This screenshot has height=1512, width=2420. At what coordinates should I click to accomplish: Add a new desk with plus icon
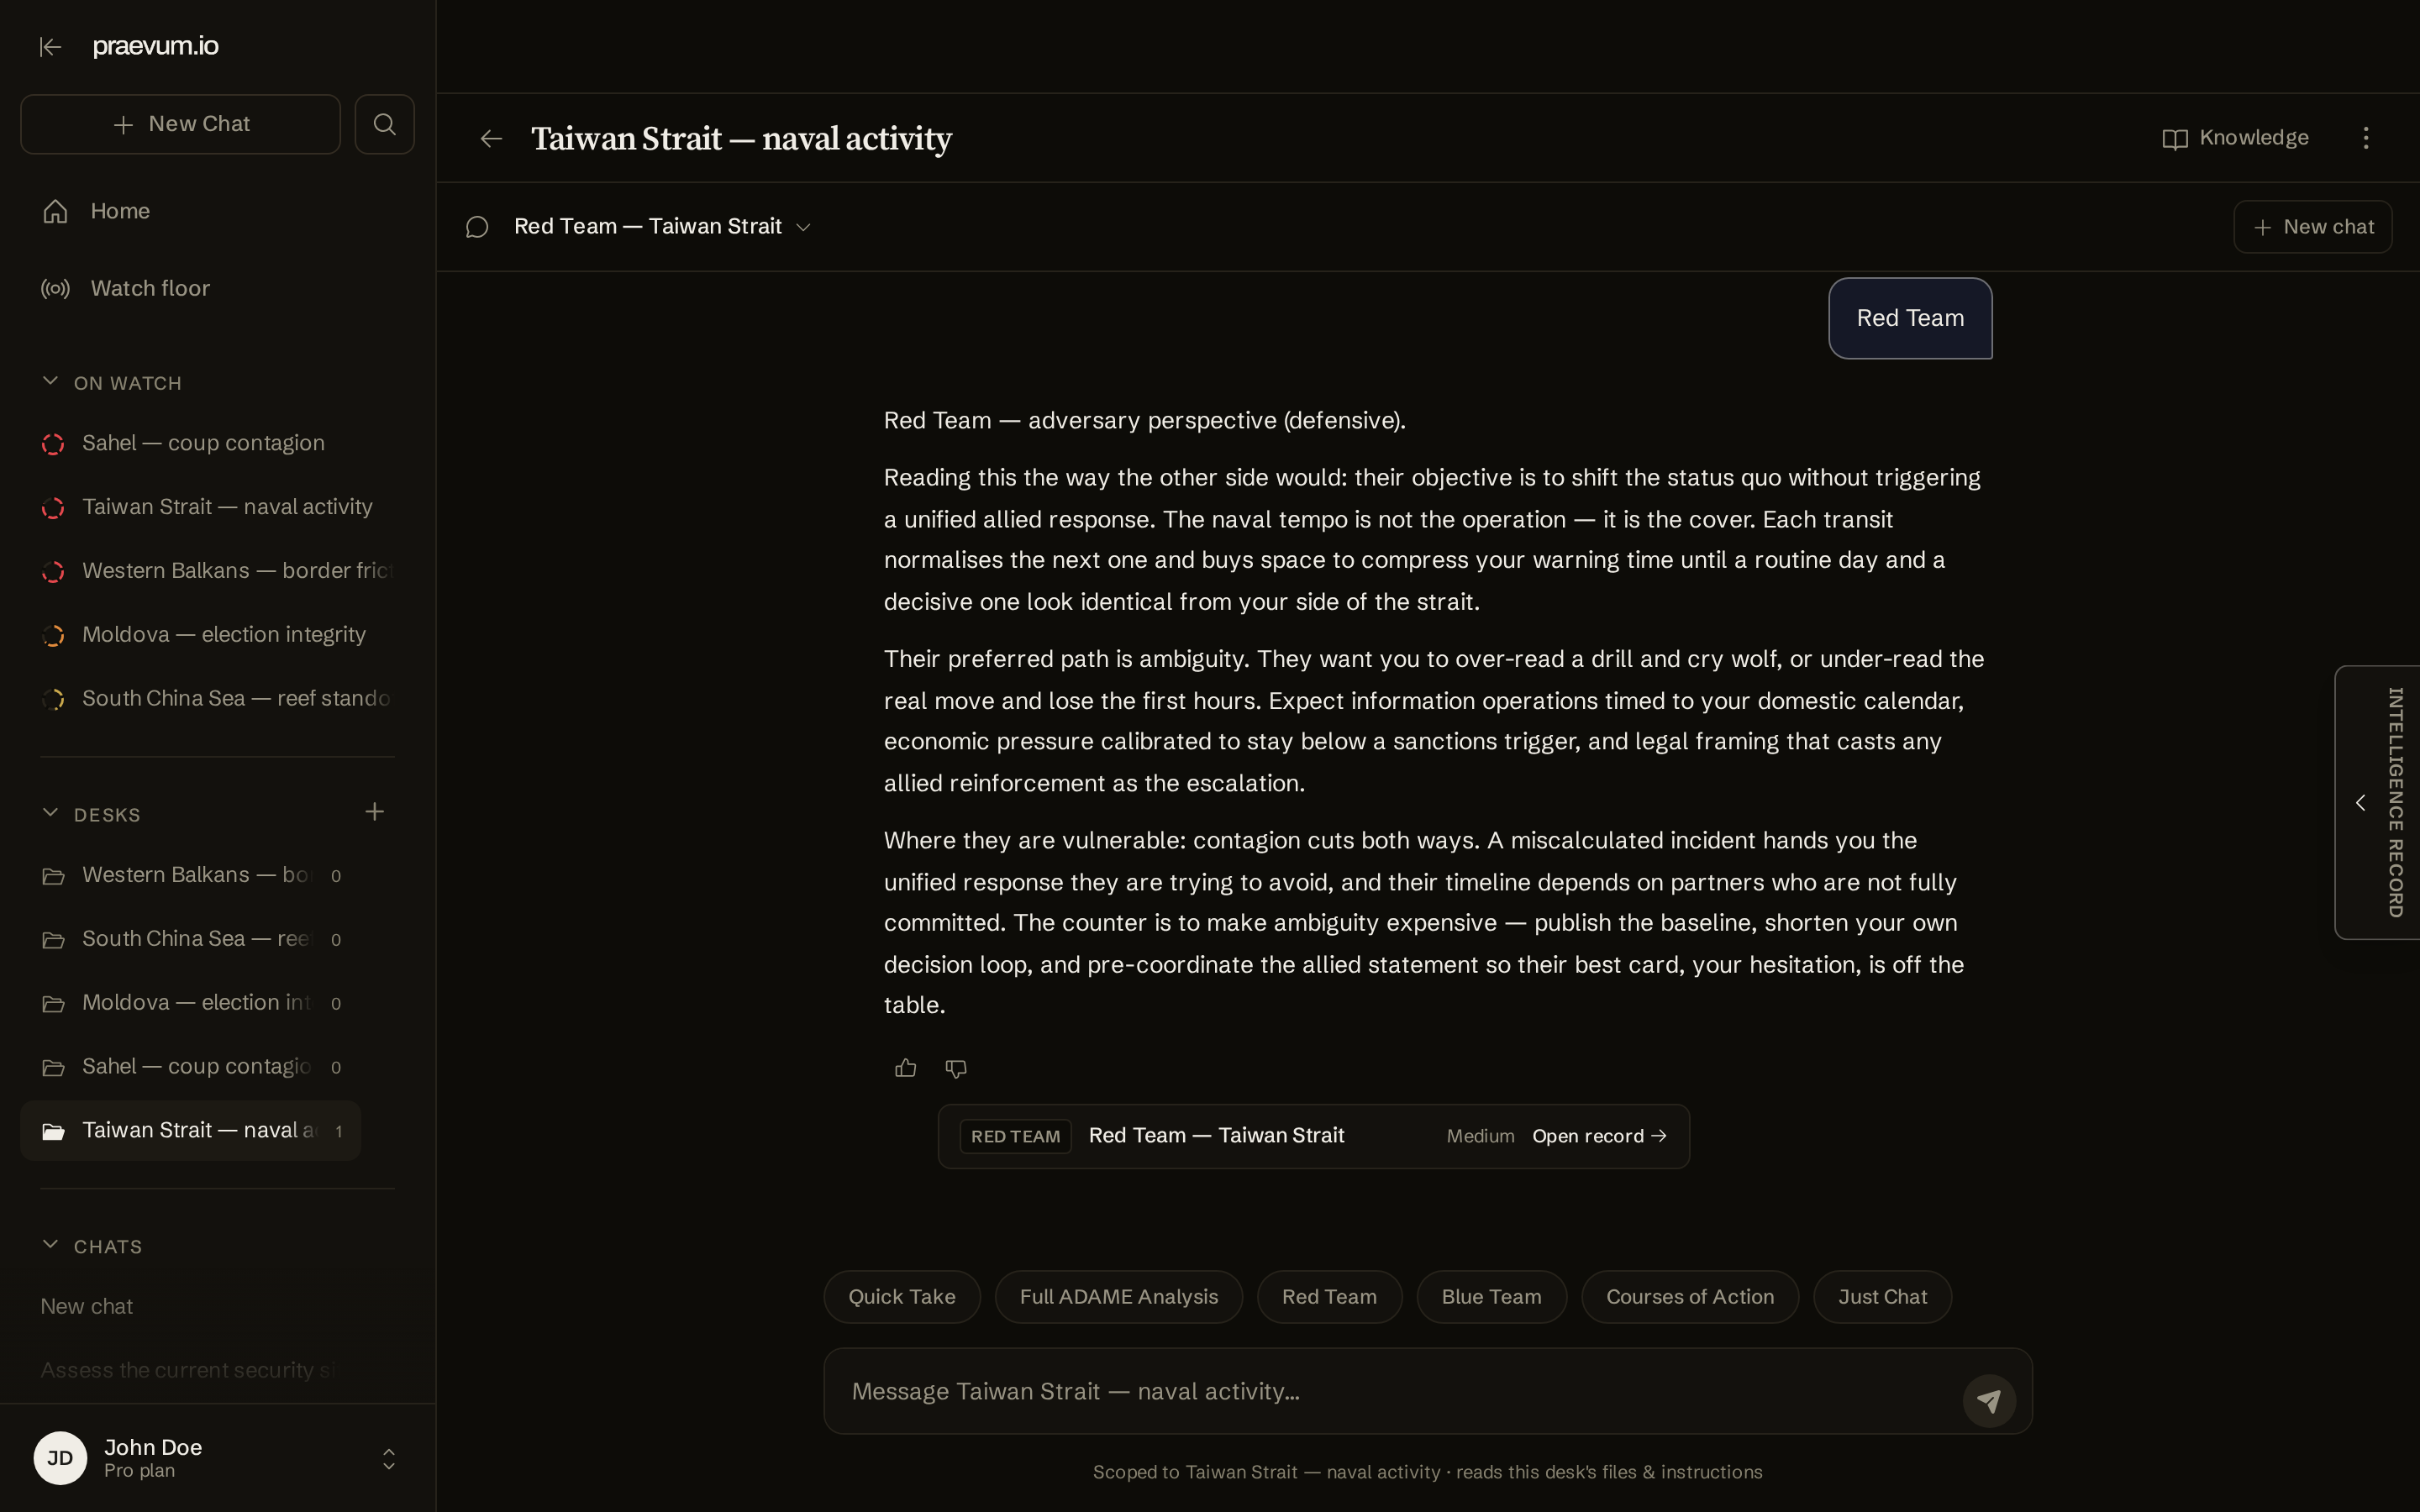pos(375,812)
